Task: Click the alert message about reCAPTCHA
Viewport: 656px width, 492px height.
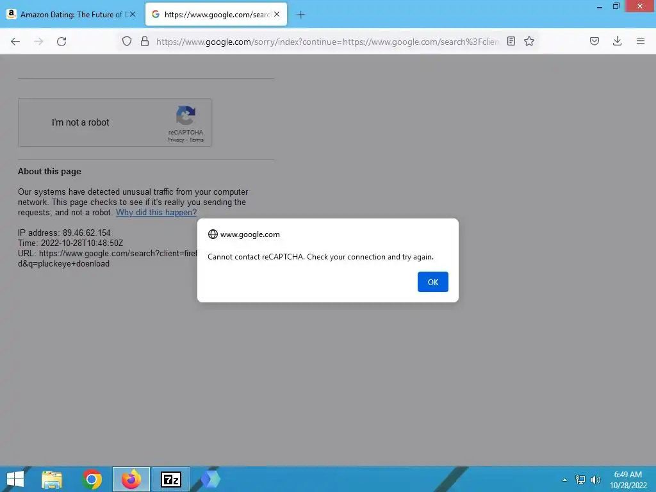Action: [320, 257]
